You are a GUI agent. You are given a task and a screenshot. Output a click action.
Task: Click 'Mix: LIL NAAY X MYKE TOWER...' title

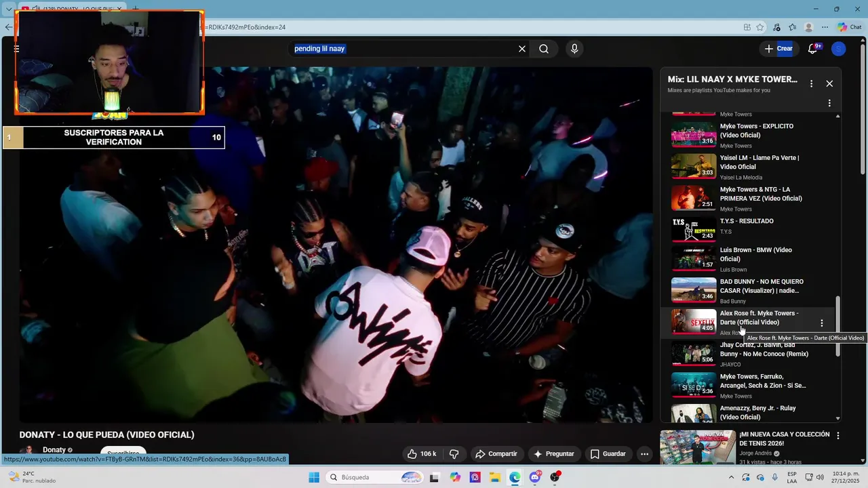point(732,79)
